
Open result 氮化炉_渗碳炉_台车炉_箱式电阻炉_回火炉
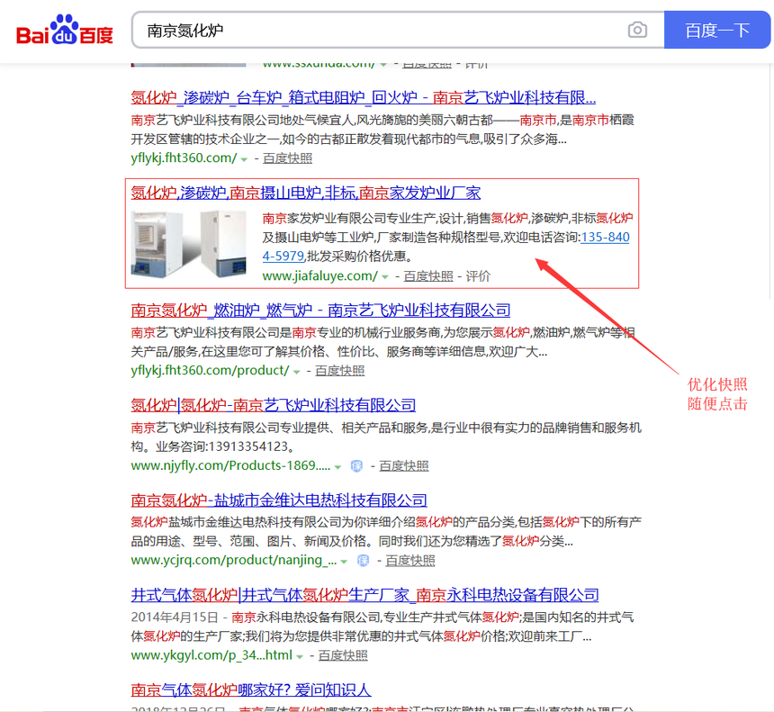pos(364,98)
